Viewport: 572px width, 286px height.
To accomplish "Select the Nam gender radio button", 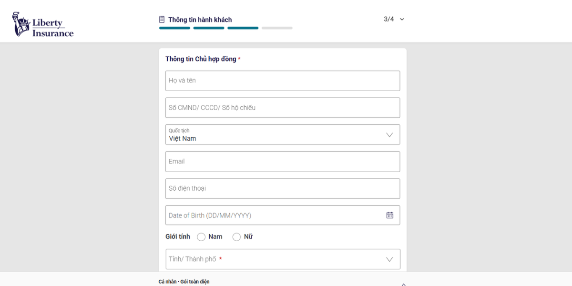I will tap(201, 237).
